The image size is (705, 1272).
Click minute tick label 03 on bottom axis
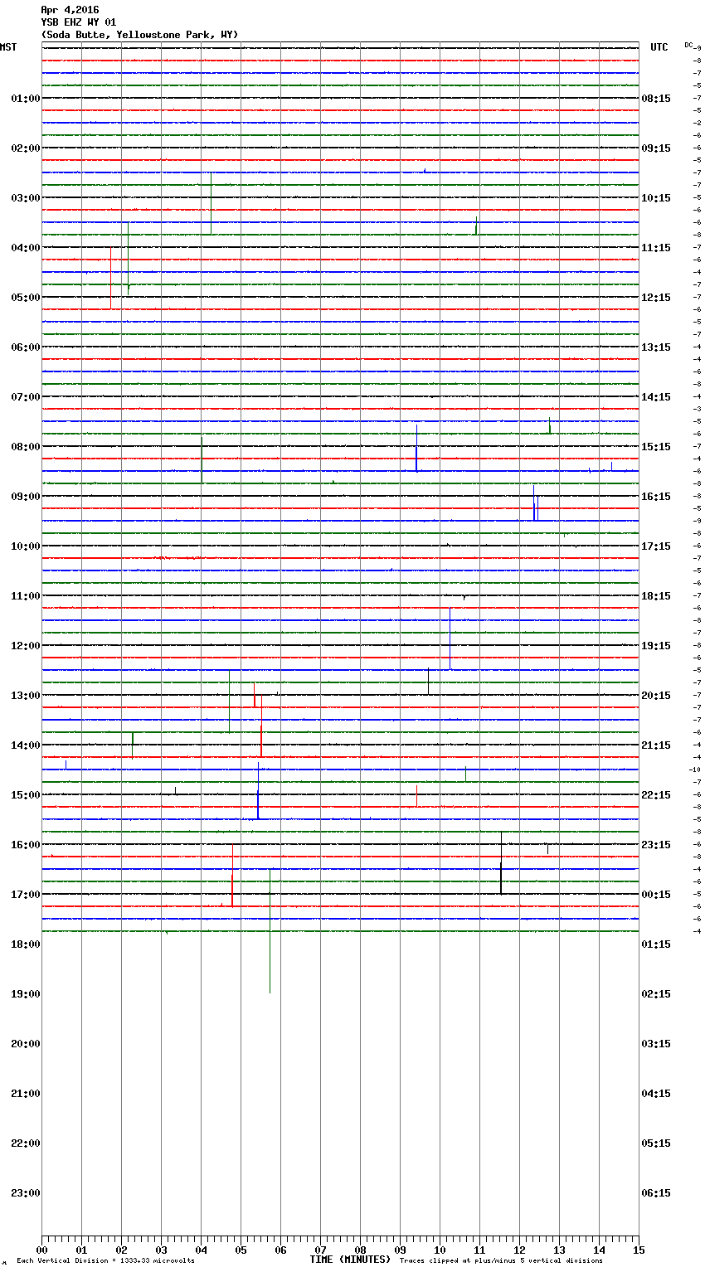(161, 1250)
